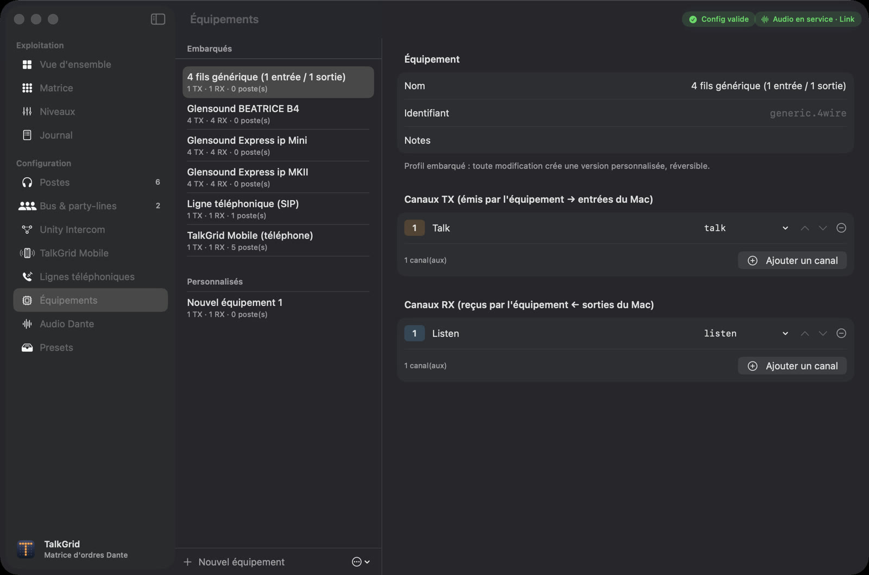Screen dimensions: 869x575
Task: Edit the Talk channel name
Action: click(x=441, y=228)
